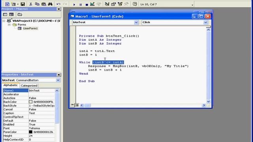Select UserForm1 in the project tree
This screenshot has height=142, width=253.
[30, 28]
